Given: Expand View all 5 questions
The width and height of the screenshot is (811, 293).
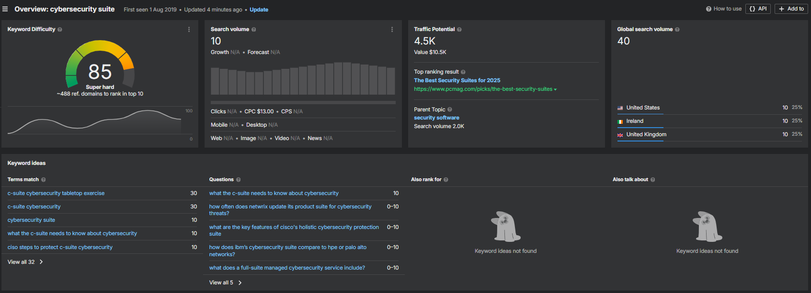Looking at the screenshot, I should 225,282.
